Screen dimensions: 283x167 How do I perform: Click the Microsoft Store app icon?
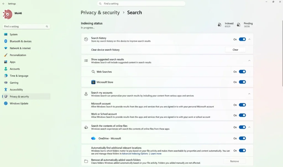pyautogui.click(x=93, y=82)
